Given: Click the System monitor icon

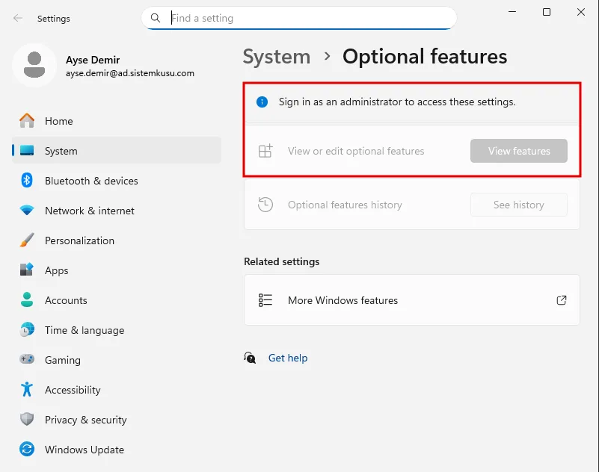Looking at the screenshot, I should click(x=27, y=150).
